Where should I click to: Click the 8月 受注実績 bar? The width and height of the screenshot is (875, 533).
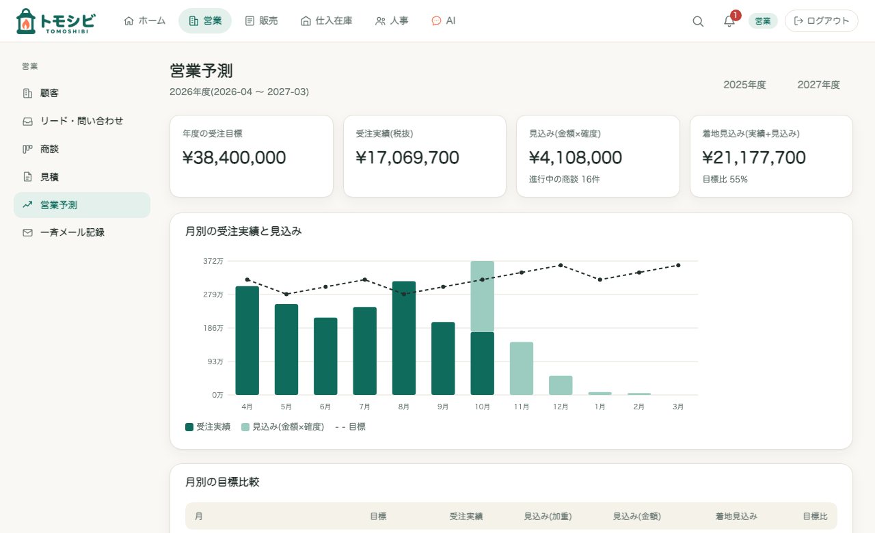[404, 338]
